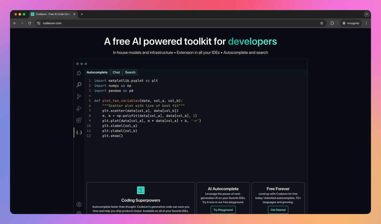The image size is (381, 224).
Task: Click the codeium.com address bar
Action: 180,23
